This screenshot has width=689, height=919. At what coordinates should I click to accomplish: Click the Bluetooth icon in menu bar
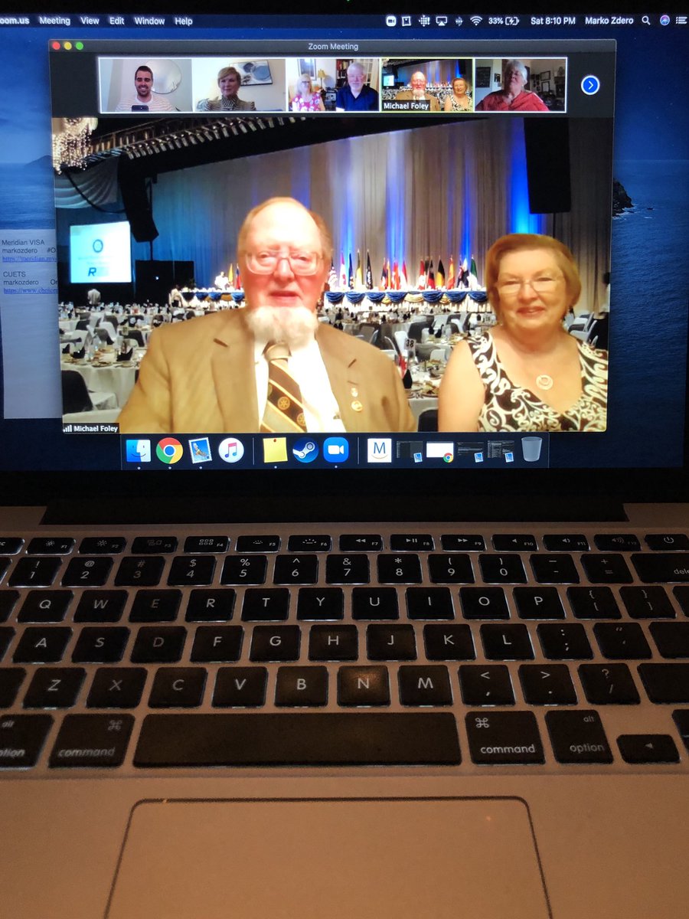459,21
